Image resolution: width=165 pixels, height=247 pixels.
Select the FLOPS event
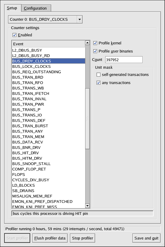(48, 175)
